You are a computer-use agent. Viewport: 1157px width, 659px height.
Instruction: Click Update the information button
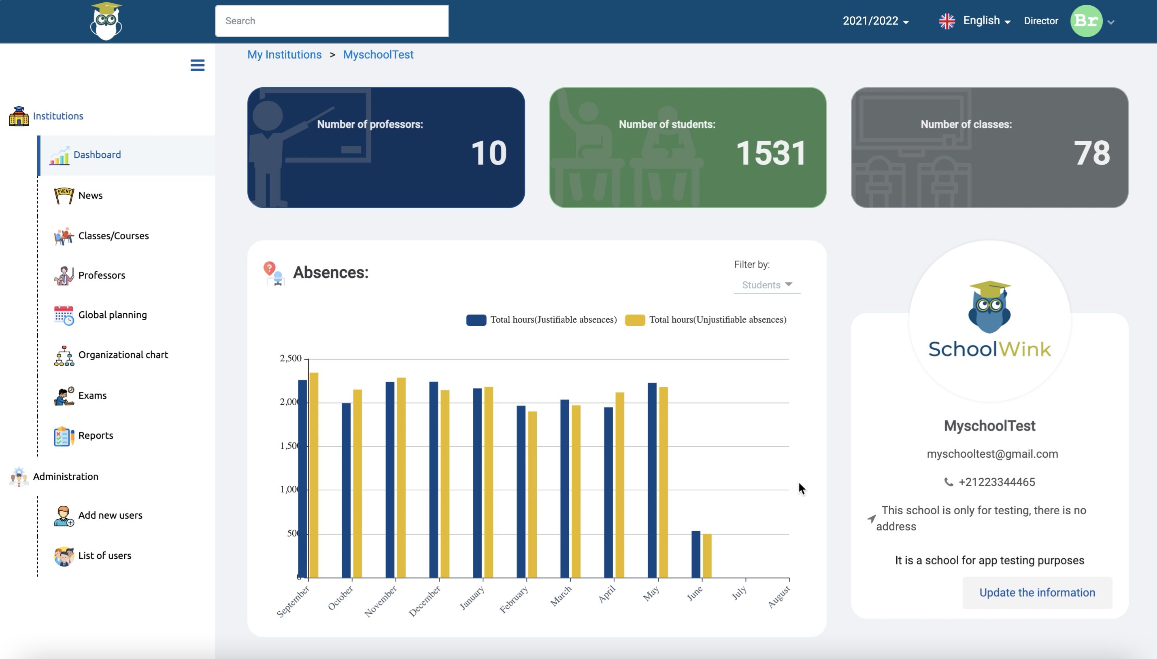click(1037, 592)
